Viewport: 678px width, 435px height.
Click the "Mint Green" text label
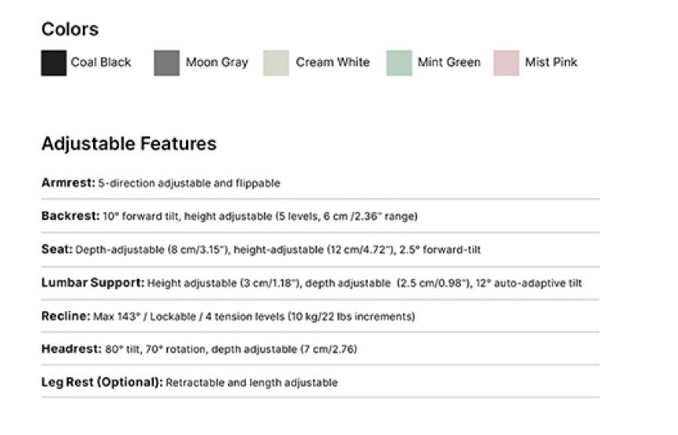pyautogui.click(x=448, y=62)
